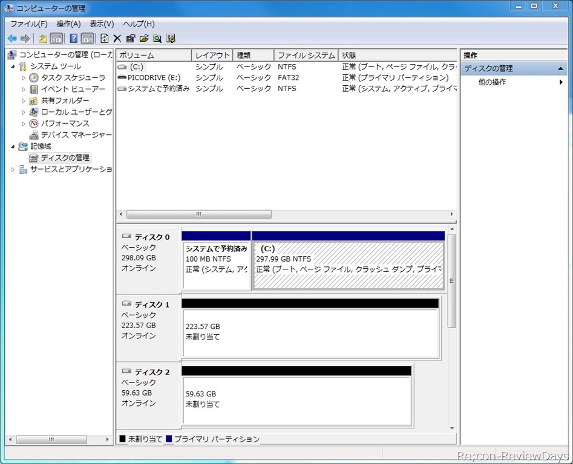Click the disk settings toolbar icon
Screen dimensions: 573x464
pos(171,38)
